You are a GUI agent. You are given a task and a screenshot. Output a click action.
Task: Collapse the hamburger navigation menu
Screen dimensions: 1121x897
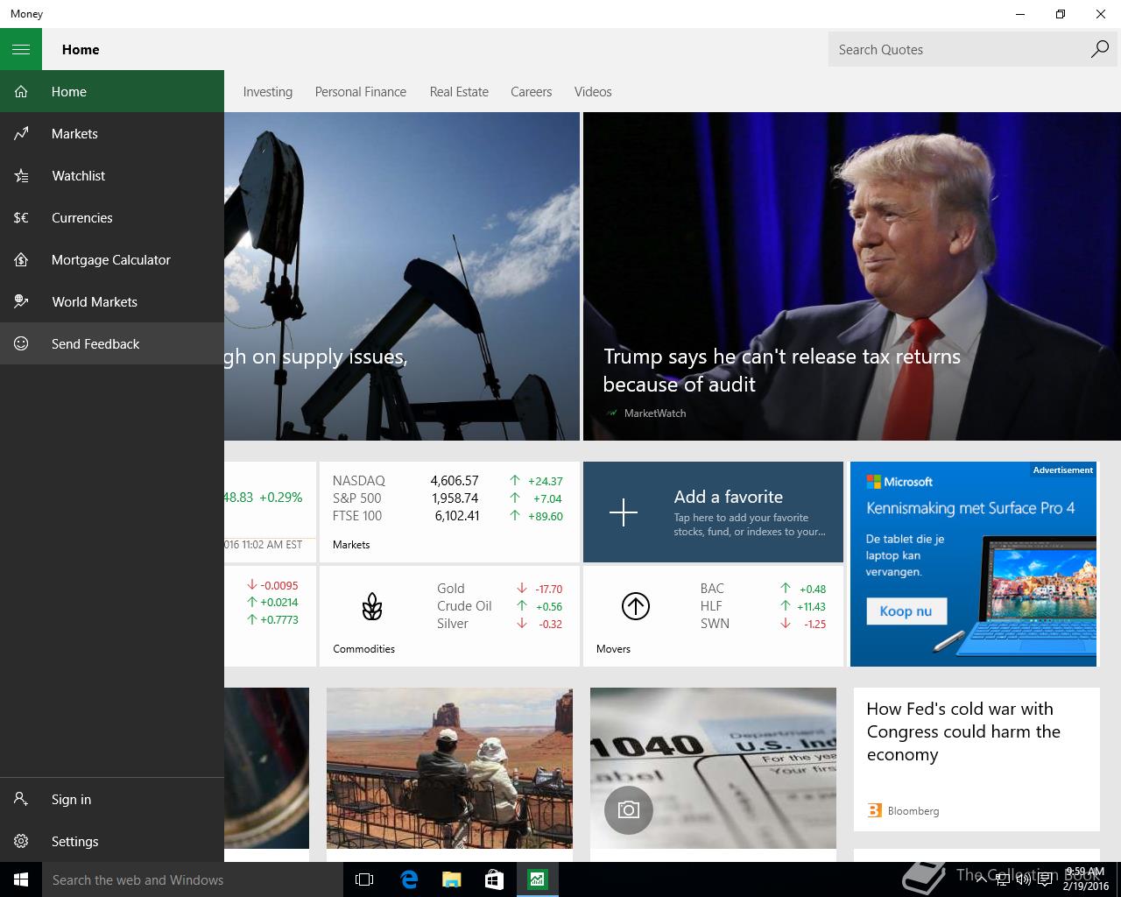(x=21, y=49)
